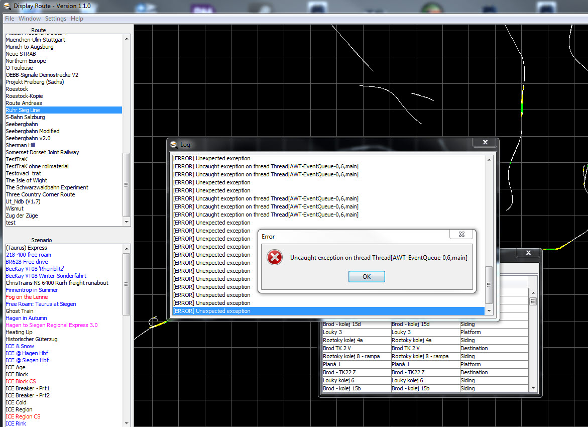Click the red error icon in dialog

click(x=274, y=258)
